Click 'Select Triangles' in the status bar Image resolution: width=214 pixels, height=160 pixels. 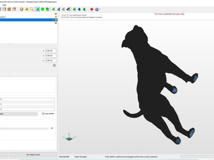tap(81, 156)
